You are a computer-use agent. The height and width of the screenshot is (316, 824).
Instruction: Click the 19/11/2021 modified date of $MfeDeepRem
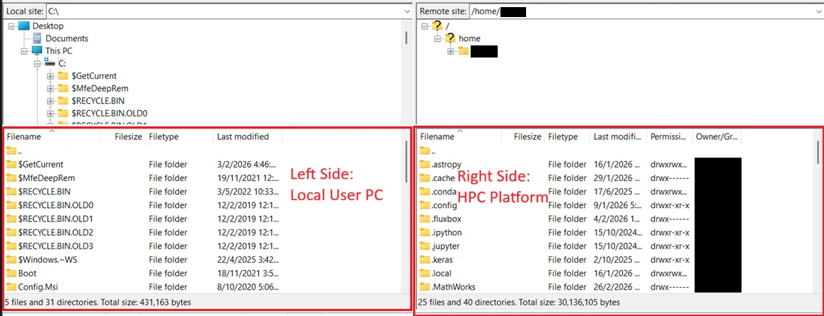coord(248,178)
